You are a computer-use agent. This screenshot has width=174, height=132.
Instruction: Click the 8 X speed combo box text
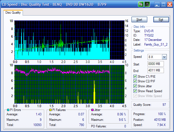coord(154,57)
